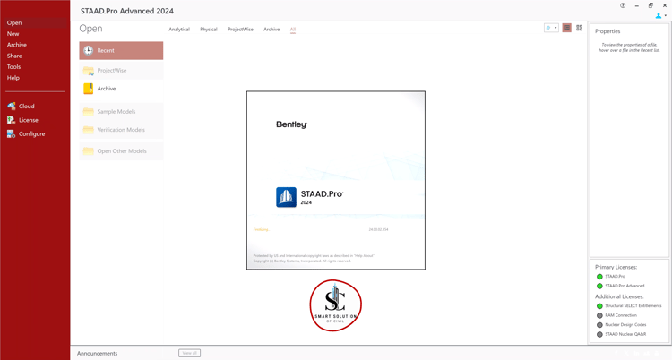Open the user account dropdown

(x=661, y=16)
